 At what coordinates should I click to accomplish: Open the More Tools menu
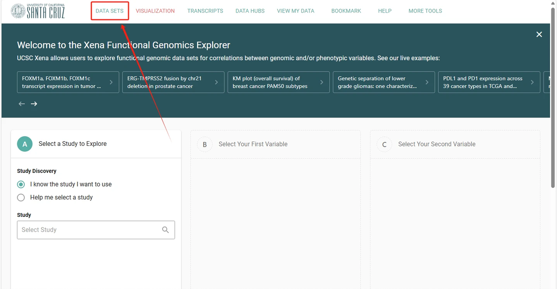[425, 11]
